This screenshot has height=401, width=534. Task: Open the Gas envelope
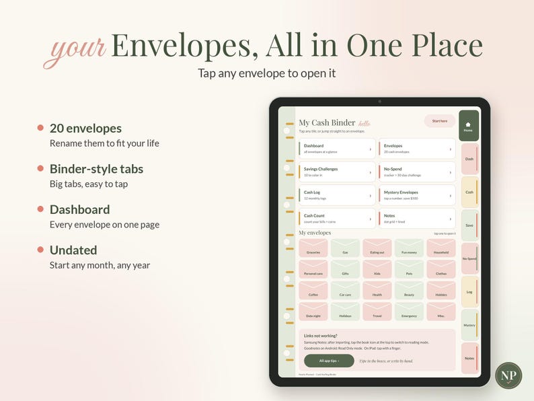345,248
